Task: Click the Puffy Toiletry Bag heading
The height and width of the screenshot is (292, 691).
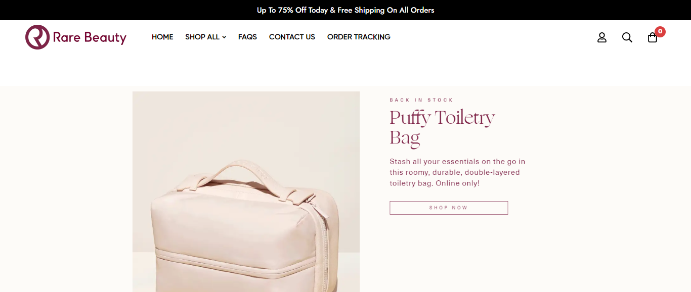Action: 442,127
